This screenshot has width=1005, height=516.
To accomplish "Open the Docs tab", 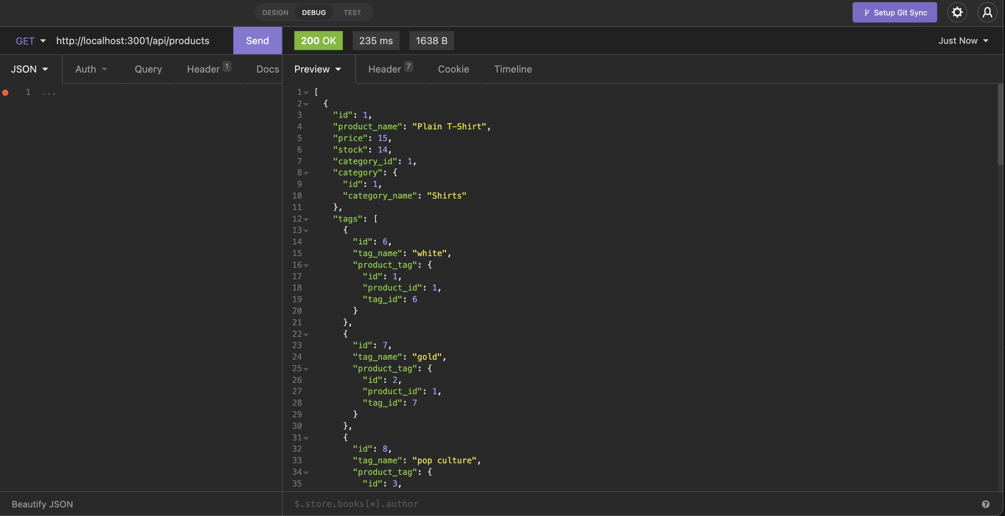I will pos(268,69).
